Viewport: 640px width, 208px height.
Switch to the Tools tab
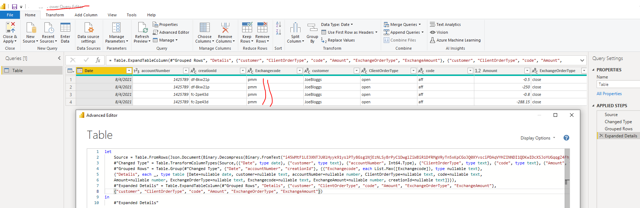pos(132,15)
